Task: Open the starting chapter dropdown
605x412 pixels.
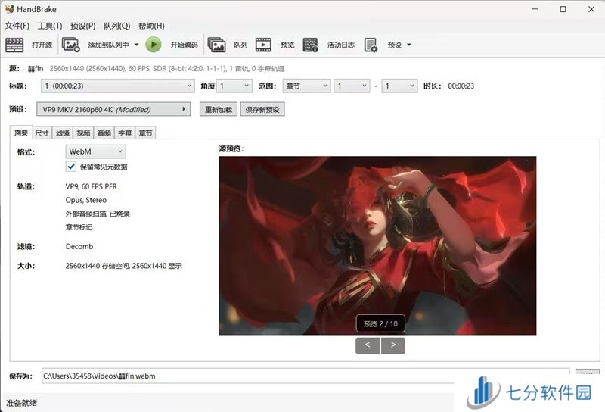Action: pyautogui.click(x=352, y=86)
